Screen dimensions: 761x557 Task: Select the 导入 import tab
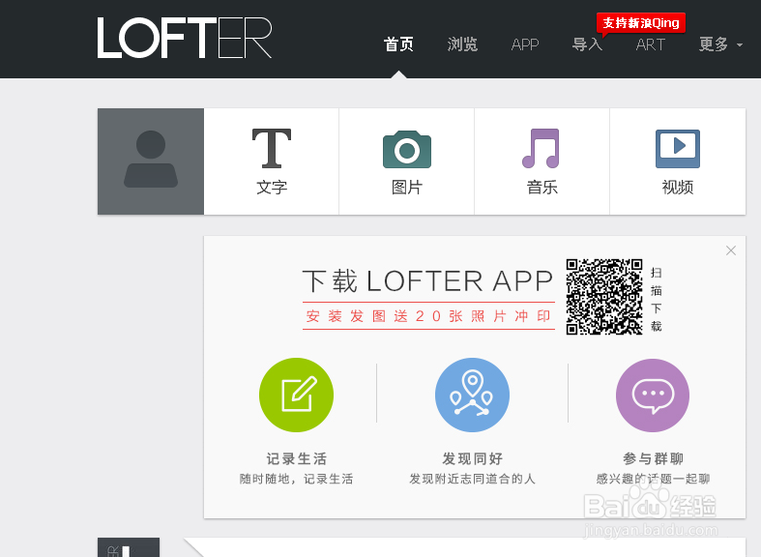[x=587, y=44]
